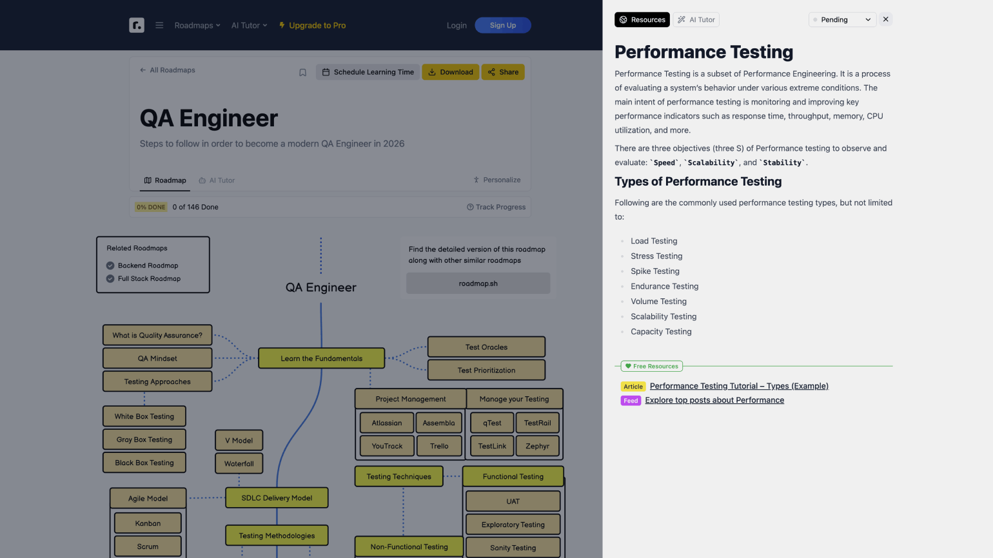Click the Track Progress link
Image resolution: width=993 pixels, height=558 pixels.
[x=496, y=207]
